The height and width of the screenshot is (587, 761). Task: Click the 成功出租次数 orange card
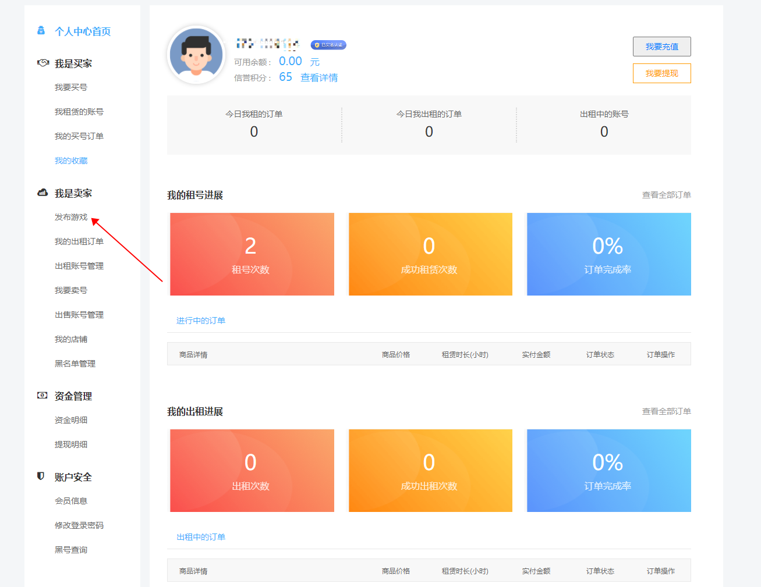click(x=430, y=471)
